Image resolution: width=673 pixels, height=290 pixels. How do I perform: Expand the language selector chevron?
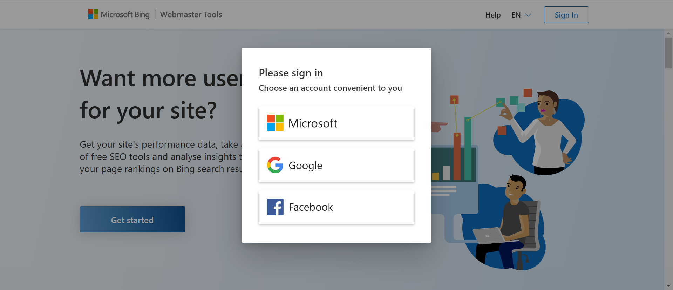[x=529, y=15]
